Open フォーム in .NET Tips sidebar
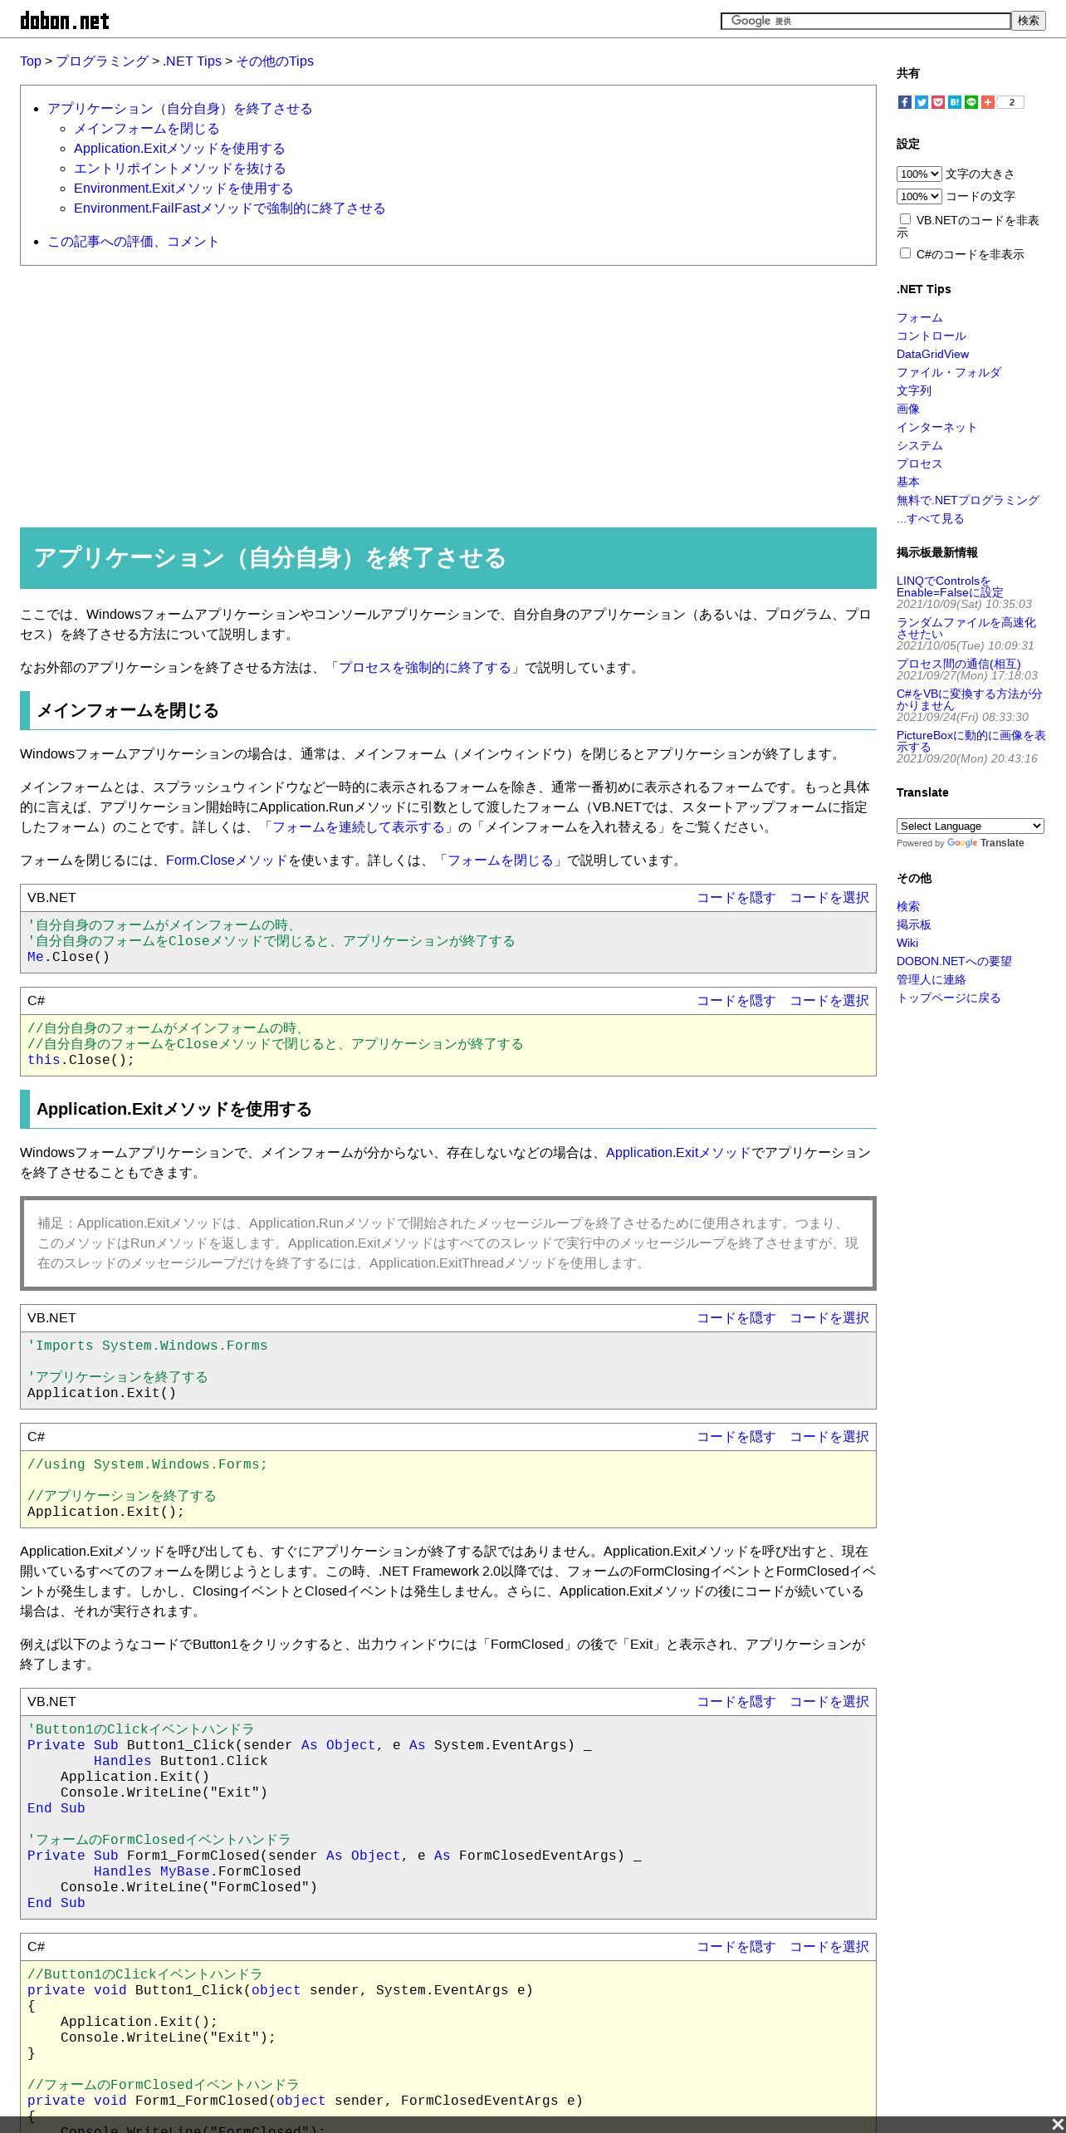 [920, 317]
